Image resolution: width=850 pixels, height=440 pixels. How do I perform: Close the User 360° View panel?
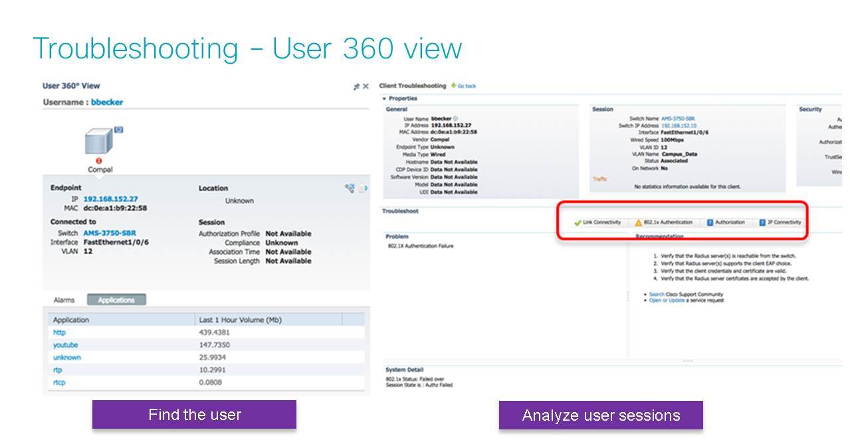[366, 86]
